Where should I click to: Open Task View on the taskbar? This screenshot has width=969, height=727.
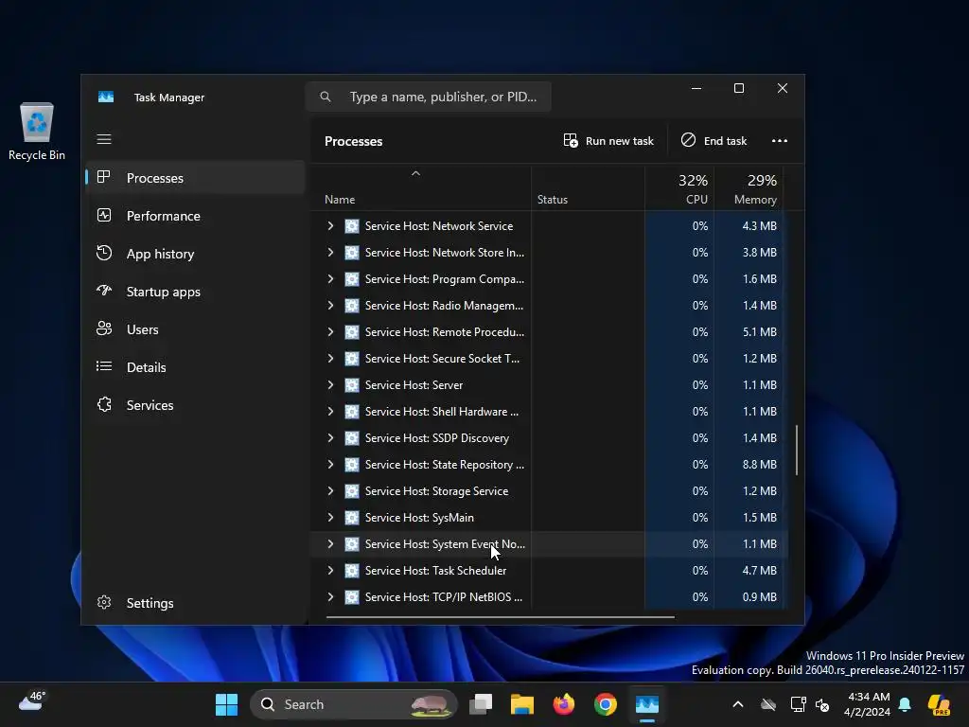[x=481, y=704]
